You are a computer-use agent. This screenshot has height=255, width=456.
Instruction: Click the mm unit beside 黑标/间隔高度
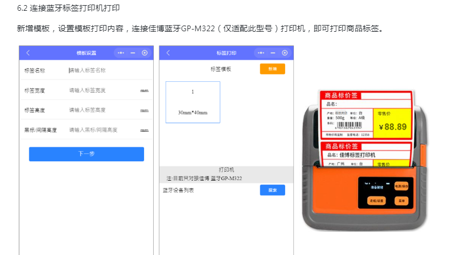click(x=144, y=130)
